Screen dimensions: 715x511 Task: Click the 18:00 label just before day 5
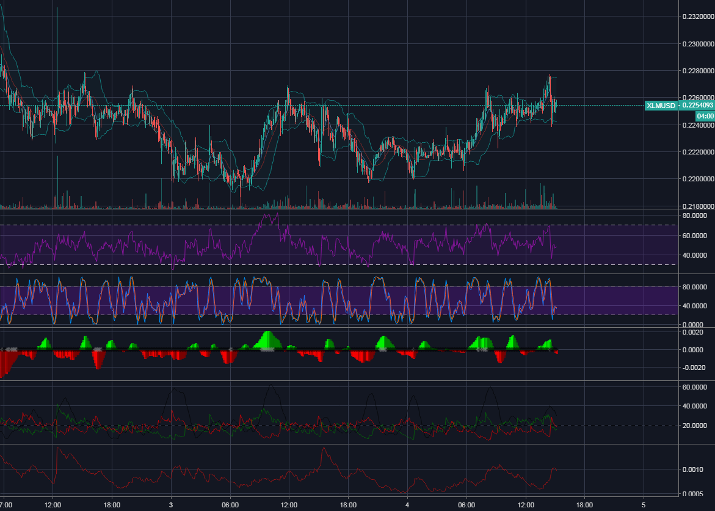click(x=584, y=505)
